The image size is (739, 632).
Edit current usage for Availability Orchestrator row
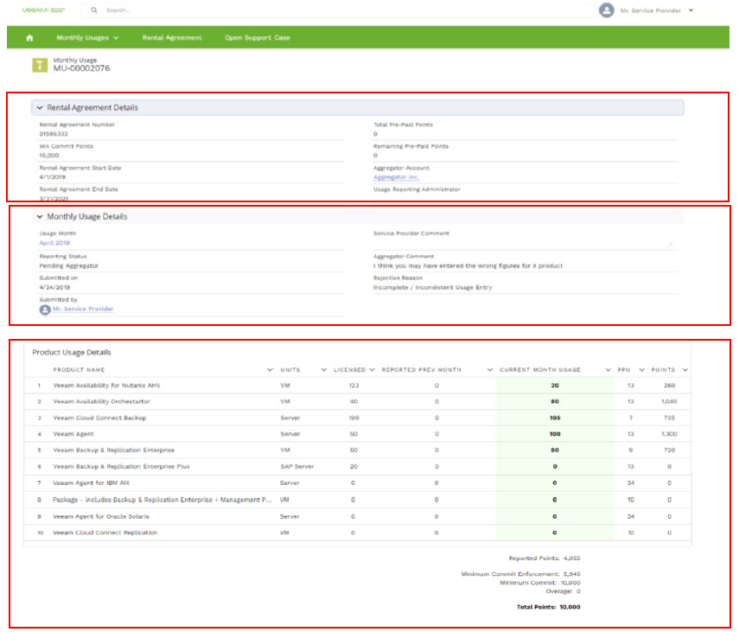coord(555,401)
